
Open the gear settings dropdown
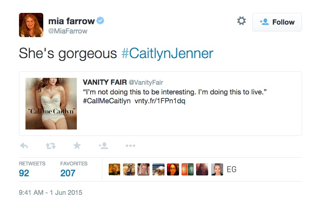point(241,21)
